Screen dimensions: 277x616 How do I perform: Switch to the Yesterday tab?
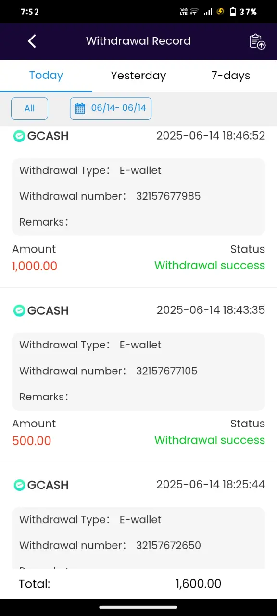(138, 76)
